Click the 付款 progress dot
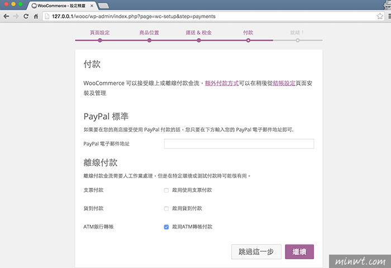The width and height of the screenshot is (391, 268). point(248,40)
